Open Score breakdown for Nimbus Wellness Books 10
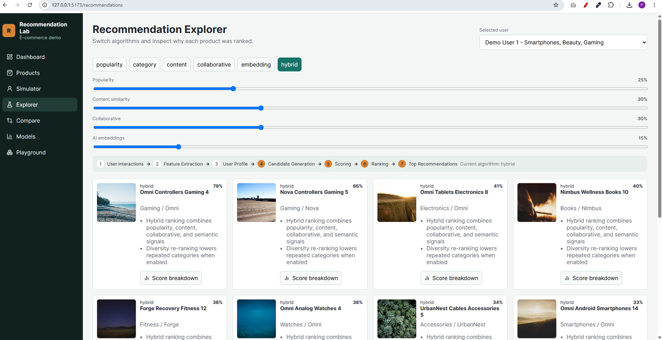Screen dimensions: 662x340 pyautogui.click(x=591, y=278)
